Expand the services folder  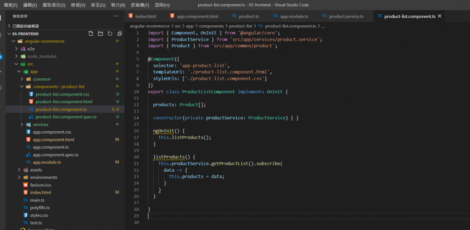(x=40, y=124)
